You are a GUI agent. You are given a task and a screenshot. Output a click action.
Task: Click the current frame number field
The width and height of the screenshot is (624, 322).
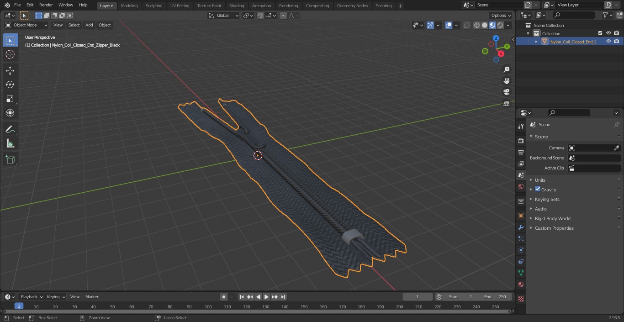[418, 297]
